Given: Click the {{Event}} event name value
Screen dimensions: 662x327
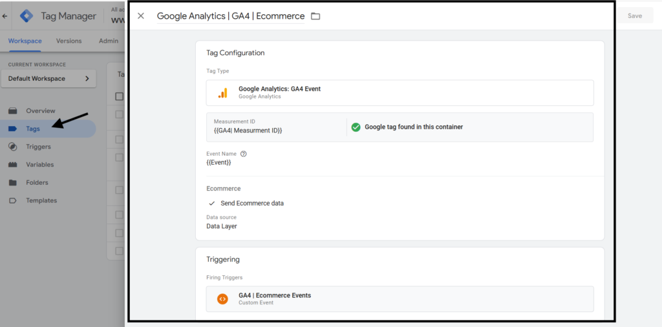Looking at the screenshot, I should pyautogui.click(x=219, y=162).
